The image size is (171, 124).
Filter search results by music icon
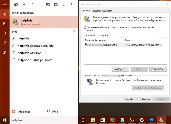pos(64,5)
